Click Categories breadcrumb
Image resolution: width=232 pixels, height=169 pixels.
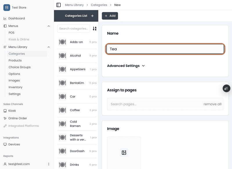(x=99, y=5)
